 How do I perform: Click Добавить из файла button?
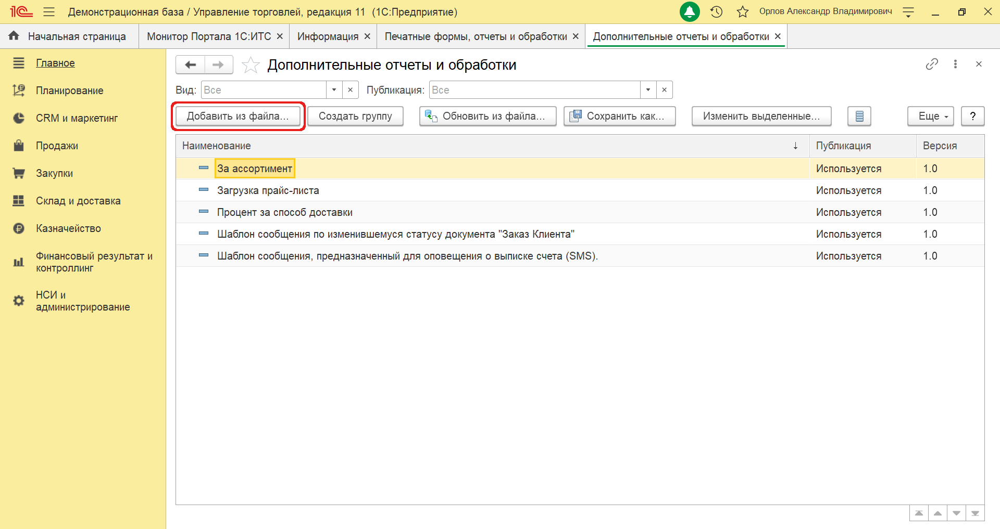[x=238, y=116]
